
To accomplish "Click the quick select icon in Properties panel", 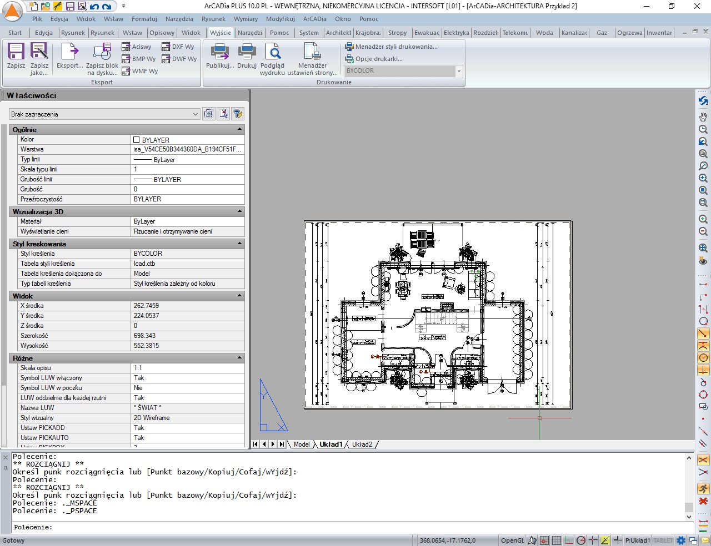I will [x=209, y=114].
